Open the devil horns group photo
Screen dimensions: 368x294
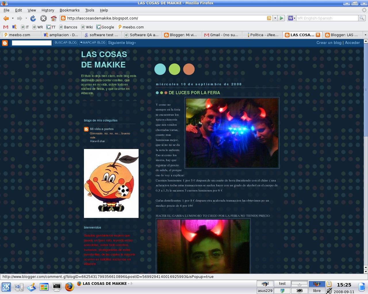(x=232, y=133)
